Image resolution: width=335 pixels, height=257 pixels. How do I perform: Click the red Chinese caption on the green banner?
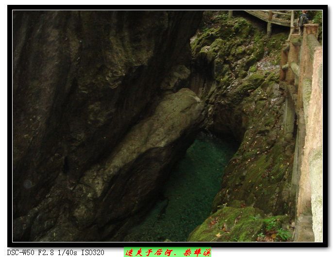[167, 253]
